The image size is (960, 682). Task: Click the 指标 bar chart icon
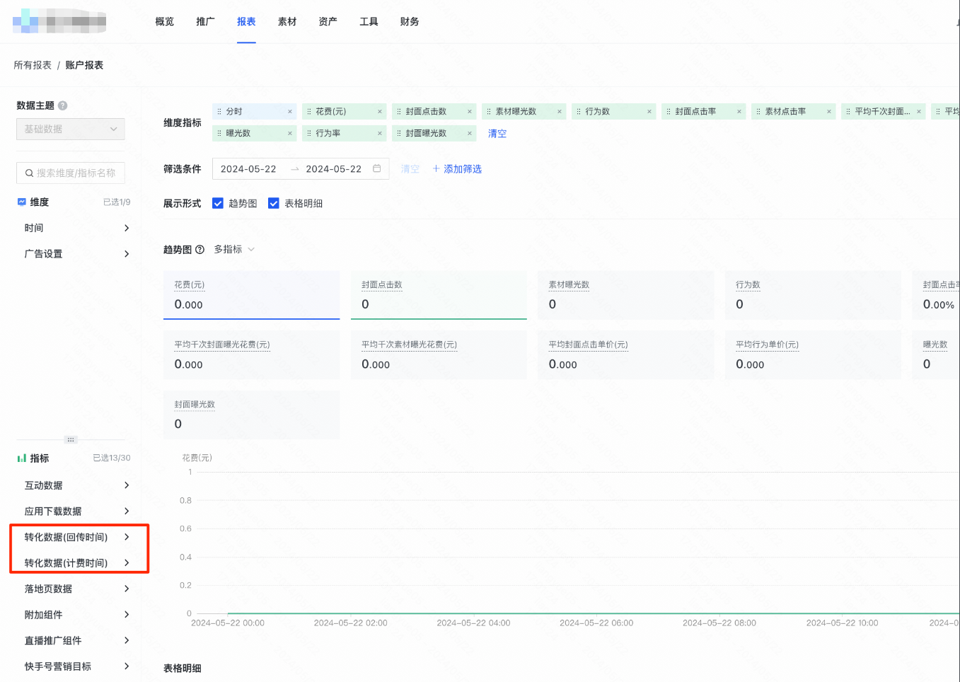[x=22, y=458]
